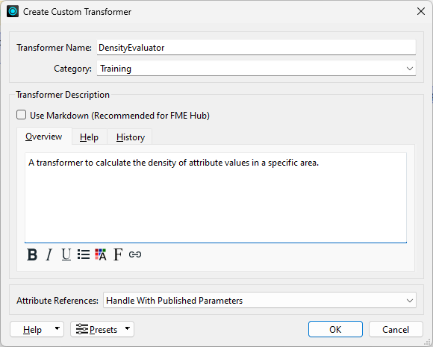Click the 'Category:' label
The width and height of the screenshot is (433, 347).
click(72, 69)
